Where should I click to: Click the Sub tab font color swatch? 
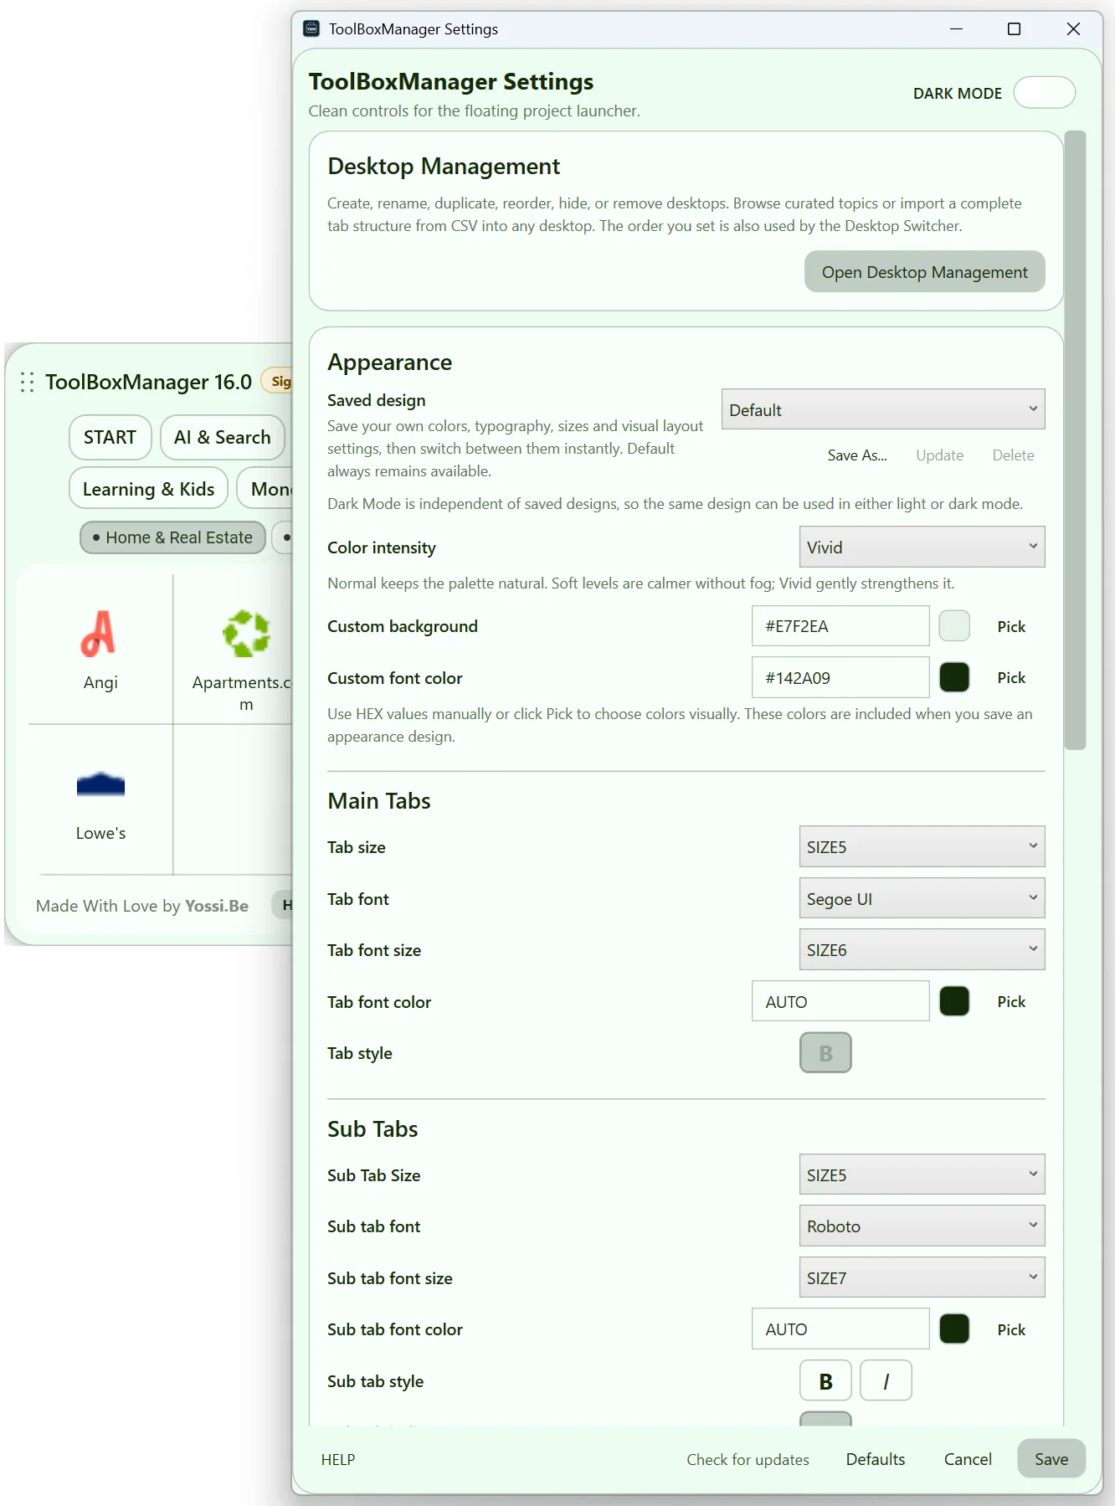click(954, 1329)
